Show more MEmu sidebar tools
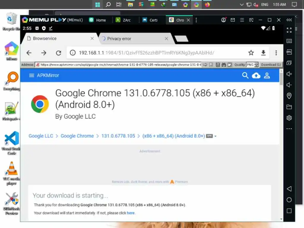 point(289,129)
